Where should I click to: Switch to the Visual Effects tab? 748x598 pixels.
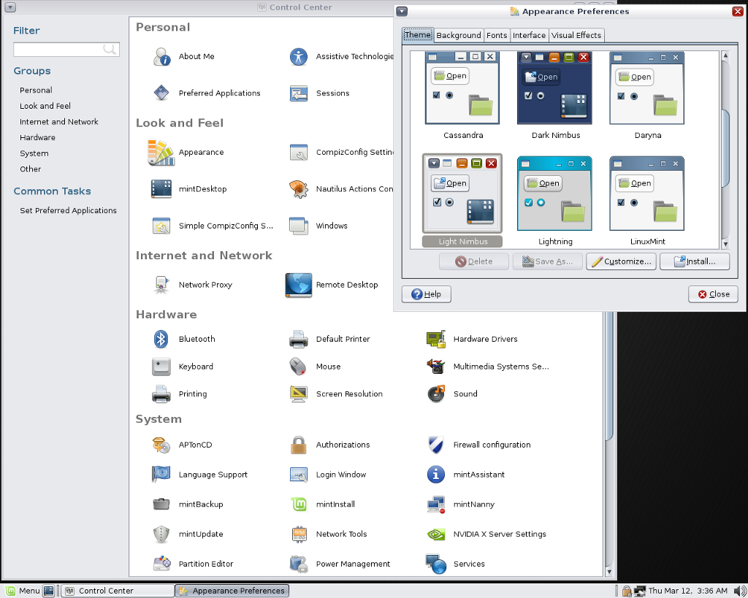tap(576, 35)
